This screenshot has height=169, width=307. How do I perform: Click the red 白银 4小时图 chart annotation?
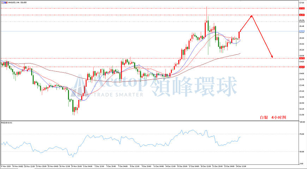(273, 117)
